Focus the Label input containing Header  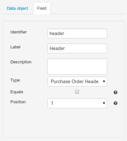tap(77, 48)
